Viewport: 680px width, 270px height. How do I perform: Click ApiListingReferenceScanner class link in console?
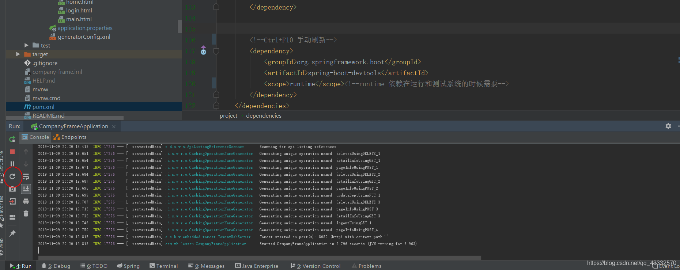tap(204, 147)
